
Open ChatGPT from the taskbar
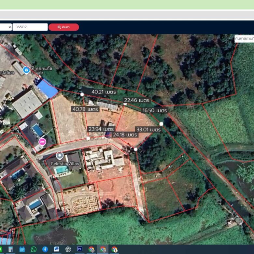tap(68, 249)
